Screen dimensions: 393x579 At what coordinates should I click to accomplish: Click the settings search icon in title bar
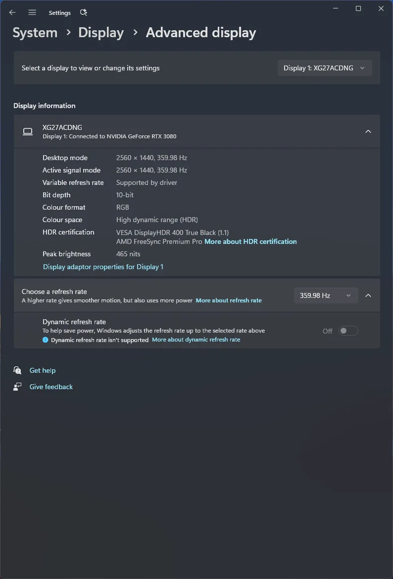coord(83,12)
